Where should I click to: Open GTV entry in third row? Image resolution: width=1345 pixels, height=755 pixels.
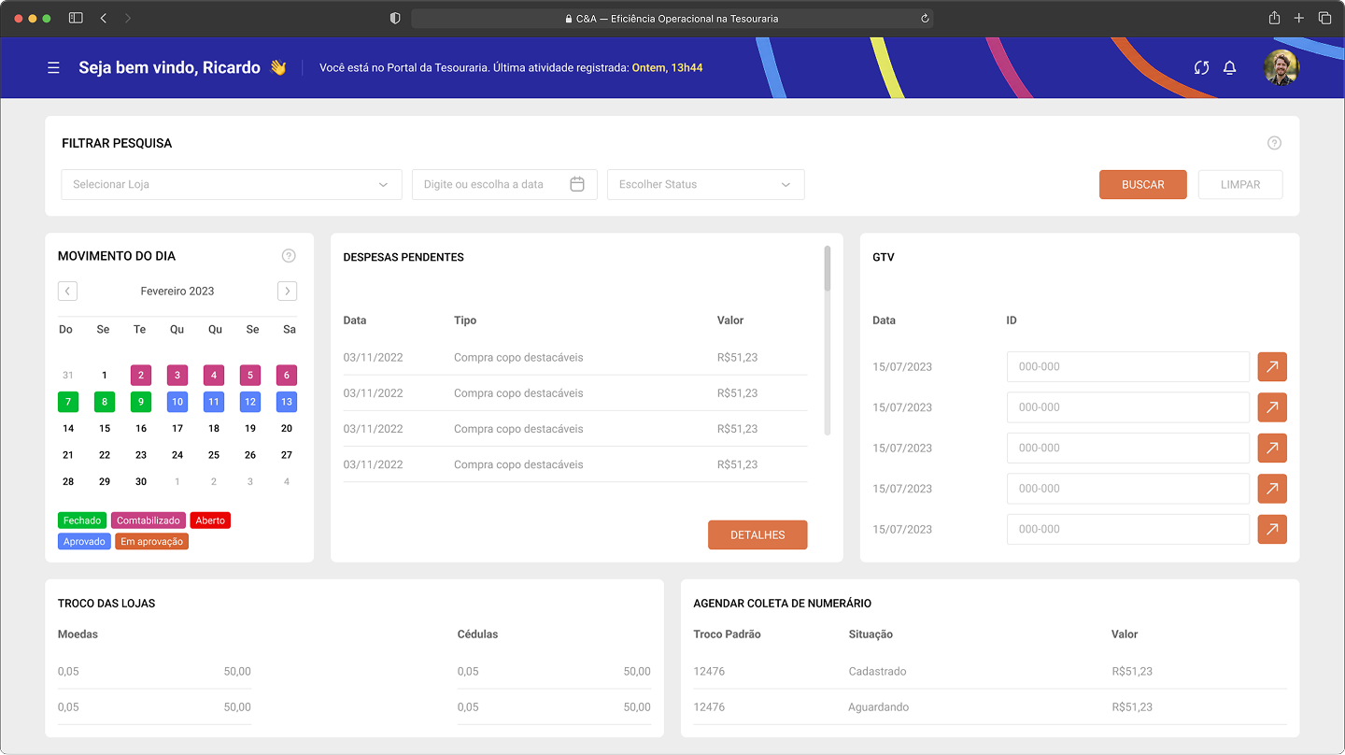[x=1272, y=448]
